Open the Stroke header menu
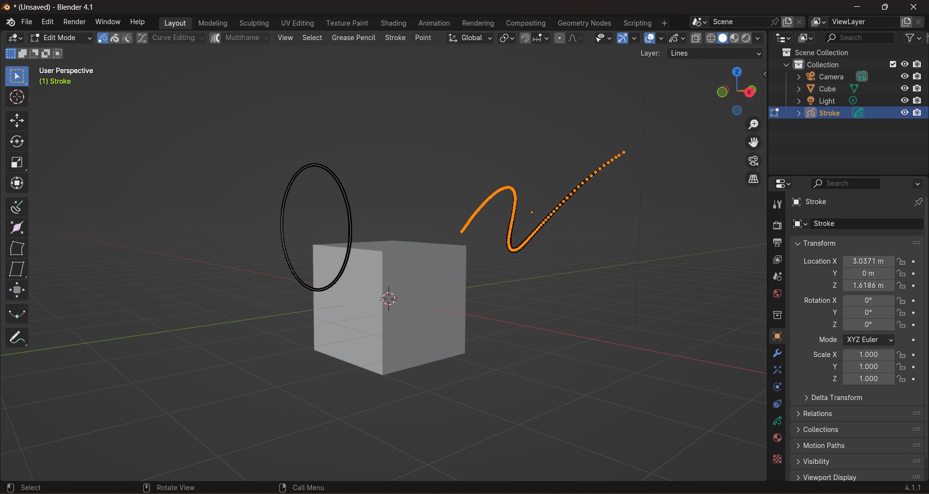Viewport: 929px width, 494px height. tap(395, 38)
